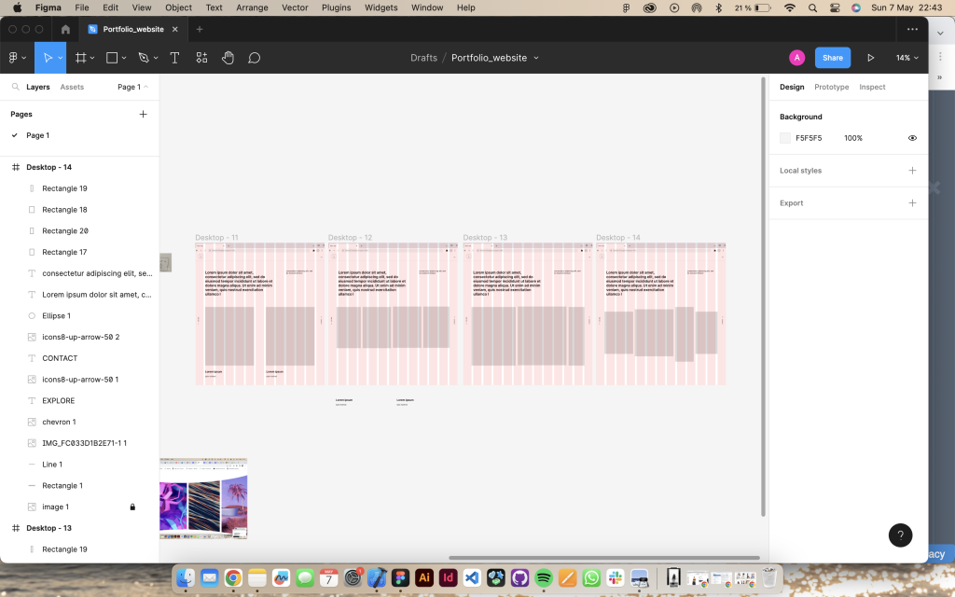Click the lock icon on image 1 layer
The width and height of the screenshot is (955, 597).
click(x=132, y=507)
